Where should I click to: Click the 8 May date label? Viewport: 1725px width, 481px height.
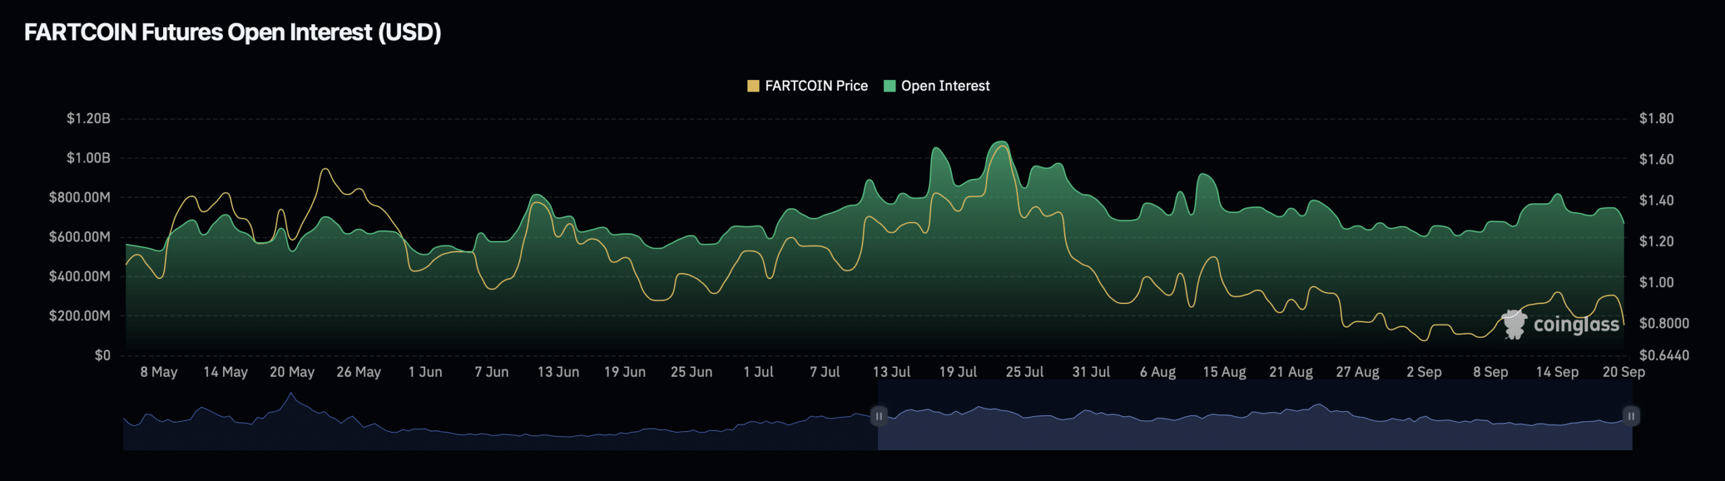[159, 372]
